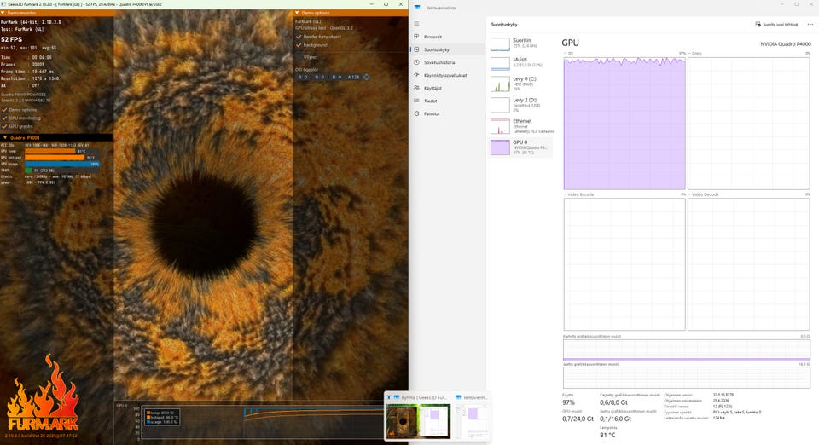Select Levy 2 (D:) performance entry
The height and width of the screenshot is (445, 819).
520,104
